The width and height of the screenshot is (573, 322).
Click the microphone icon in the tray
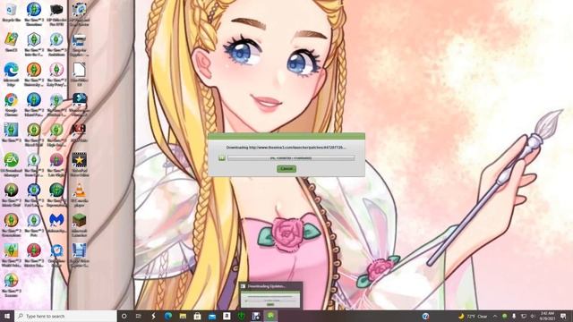[x=514, y=316]
